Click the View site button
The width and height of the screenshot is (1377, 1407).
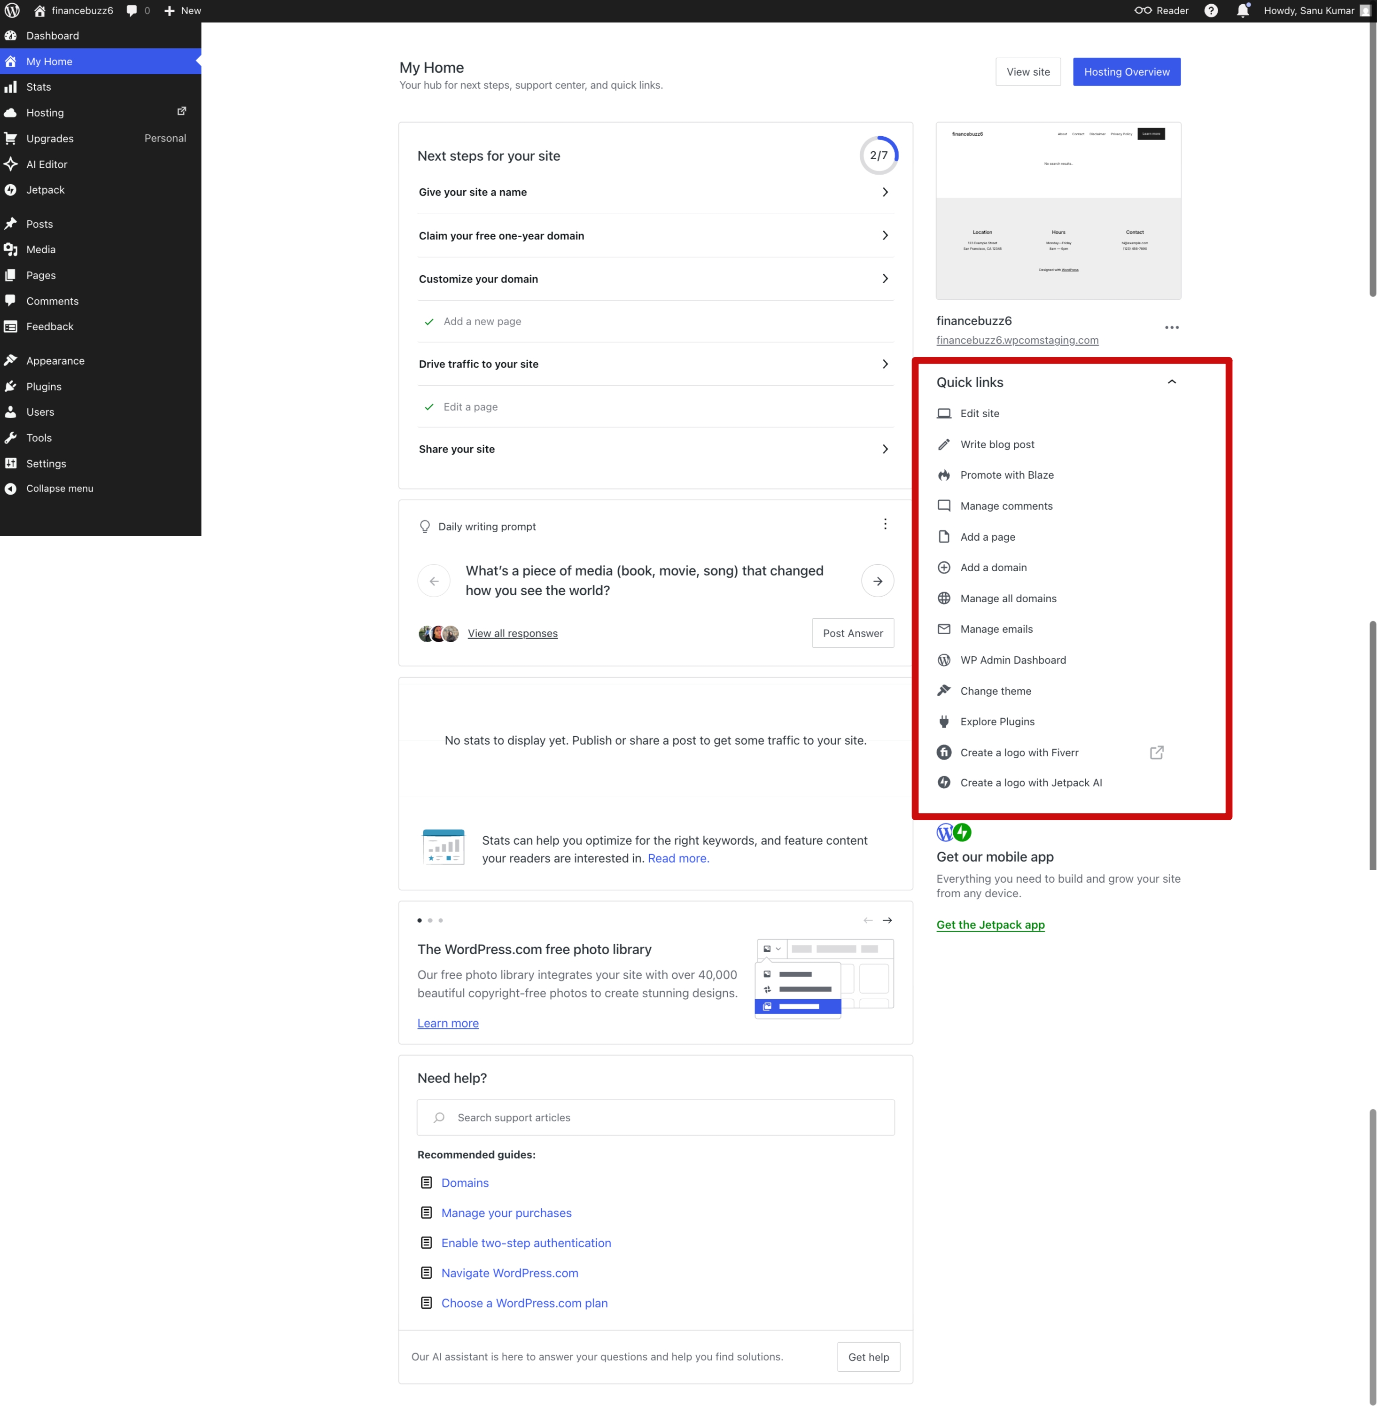click(x=1027, y=71)
